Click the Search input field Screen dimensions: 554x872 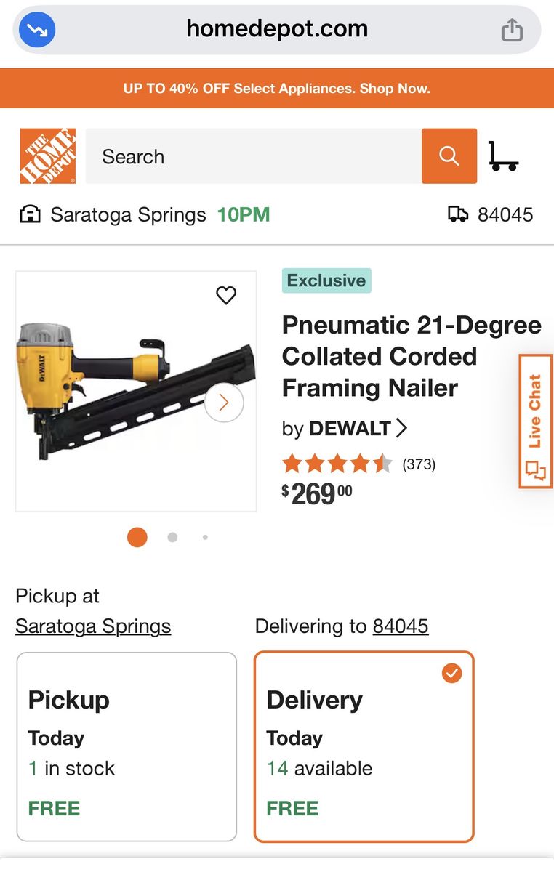pyautogui.click(x=253, y=156)
